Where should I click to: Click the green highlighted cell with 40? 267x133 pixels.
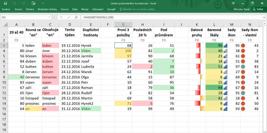coord(17,77)
